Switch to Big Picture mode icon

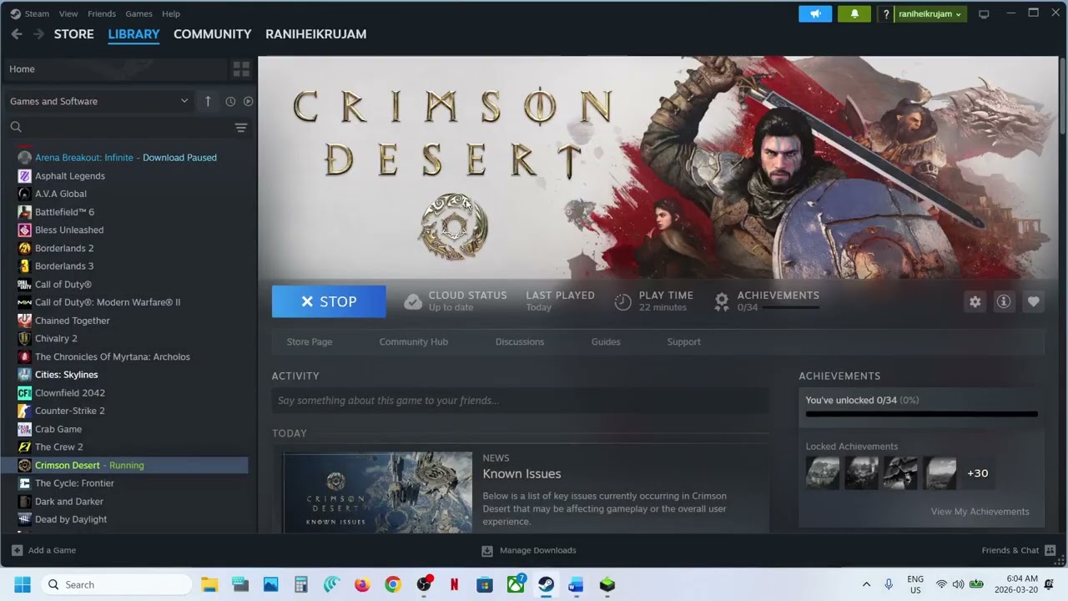coord(984,14)
